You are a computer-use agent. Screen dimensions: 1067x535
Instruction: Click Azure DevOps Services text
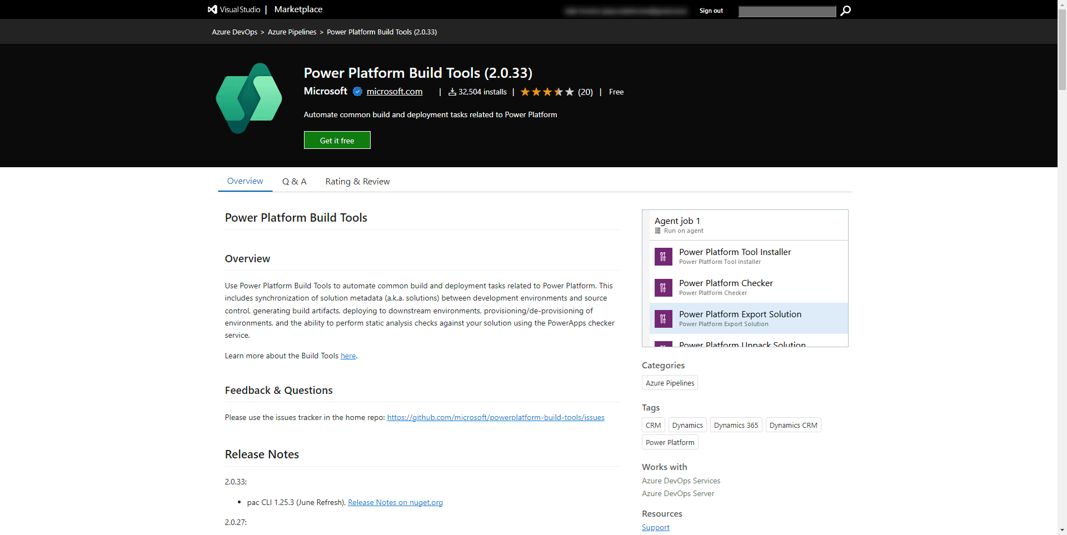681,481
